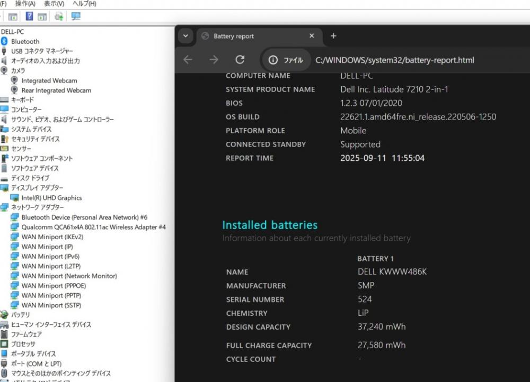The height and width of the screenshot is (382, 530).
Task: Select Qualcomm QCA61x4A 802.11ac Wireless Adapter #4
Action: [93, 227]
